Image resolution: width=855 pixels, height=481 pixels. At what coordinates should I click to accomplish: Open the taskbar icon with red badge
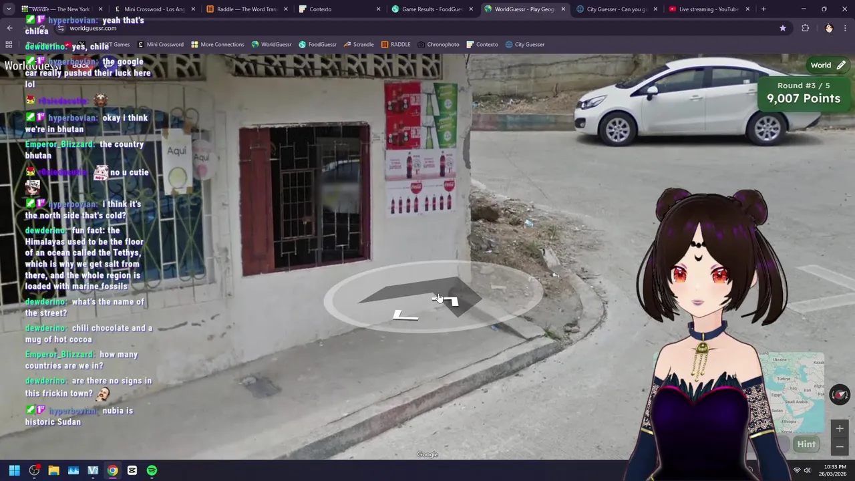34,470
